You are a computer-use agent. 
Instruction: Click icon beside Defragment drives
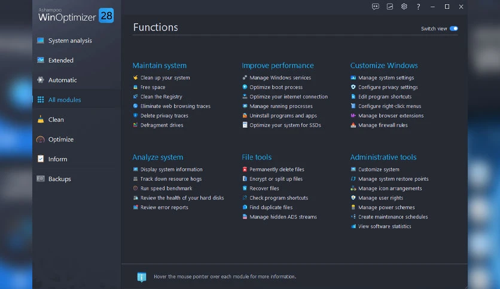pyautogui.click(x=135, y=125)
